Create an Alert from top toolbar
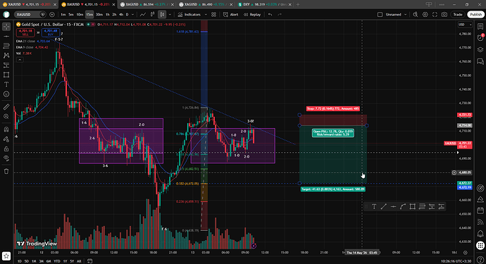The height and width of the screenshot is (264, 486). [x=231, y=15]
